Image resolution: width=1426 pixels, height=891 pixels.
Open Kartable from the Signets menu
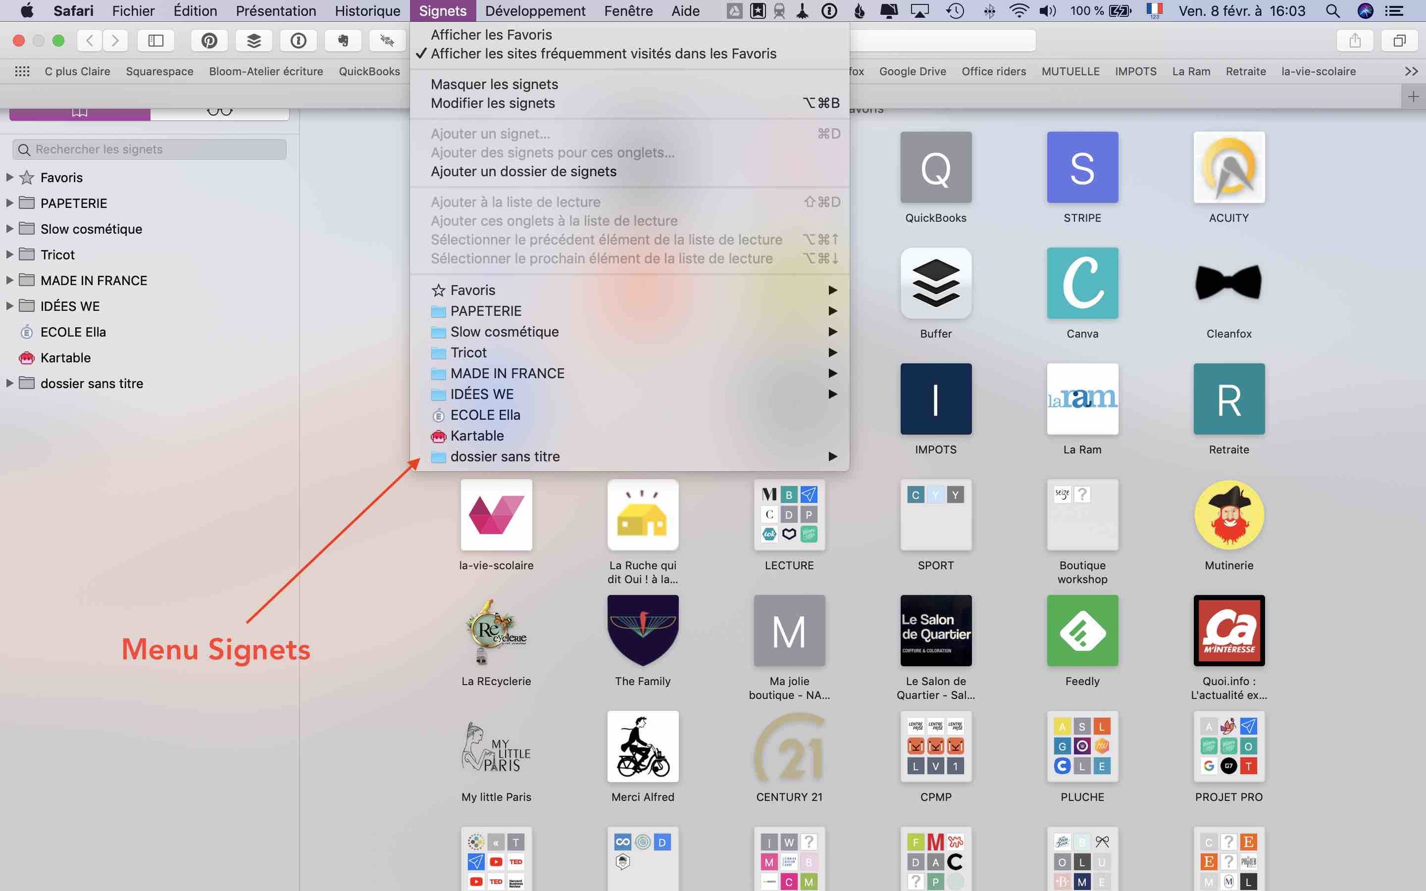630,436
